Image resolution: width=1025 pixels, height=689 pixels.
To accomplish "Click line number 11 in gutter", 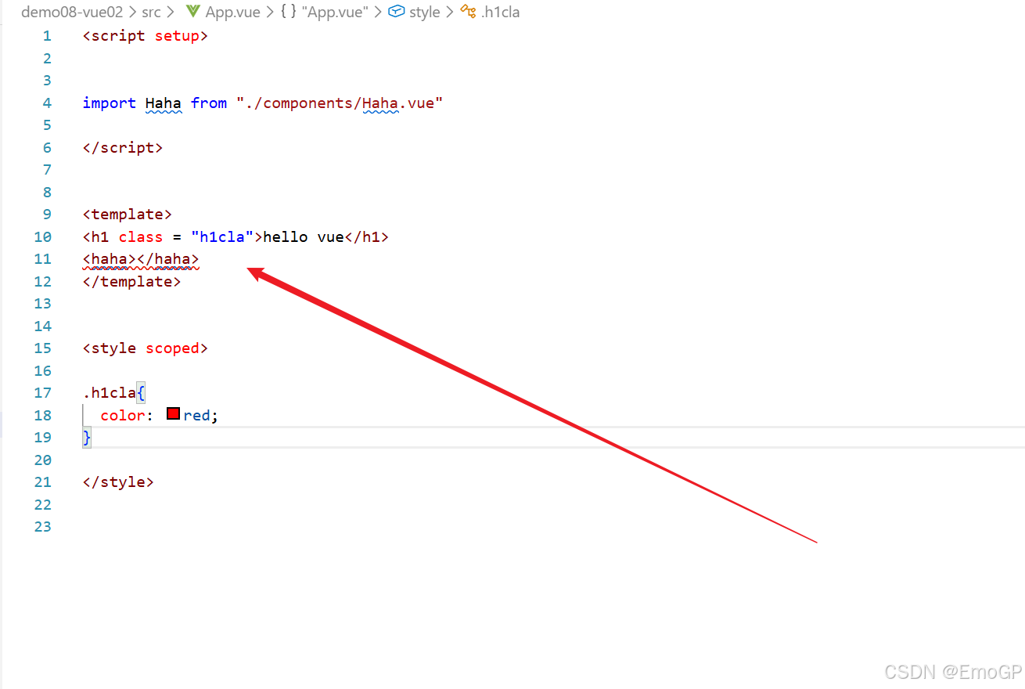I will 42,259.
